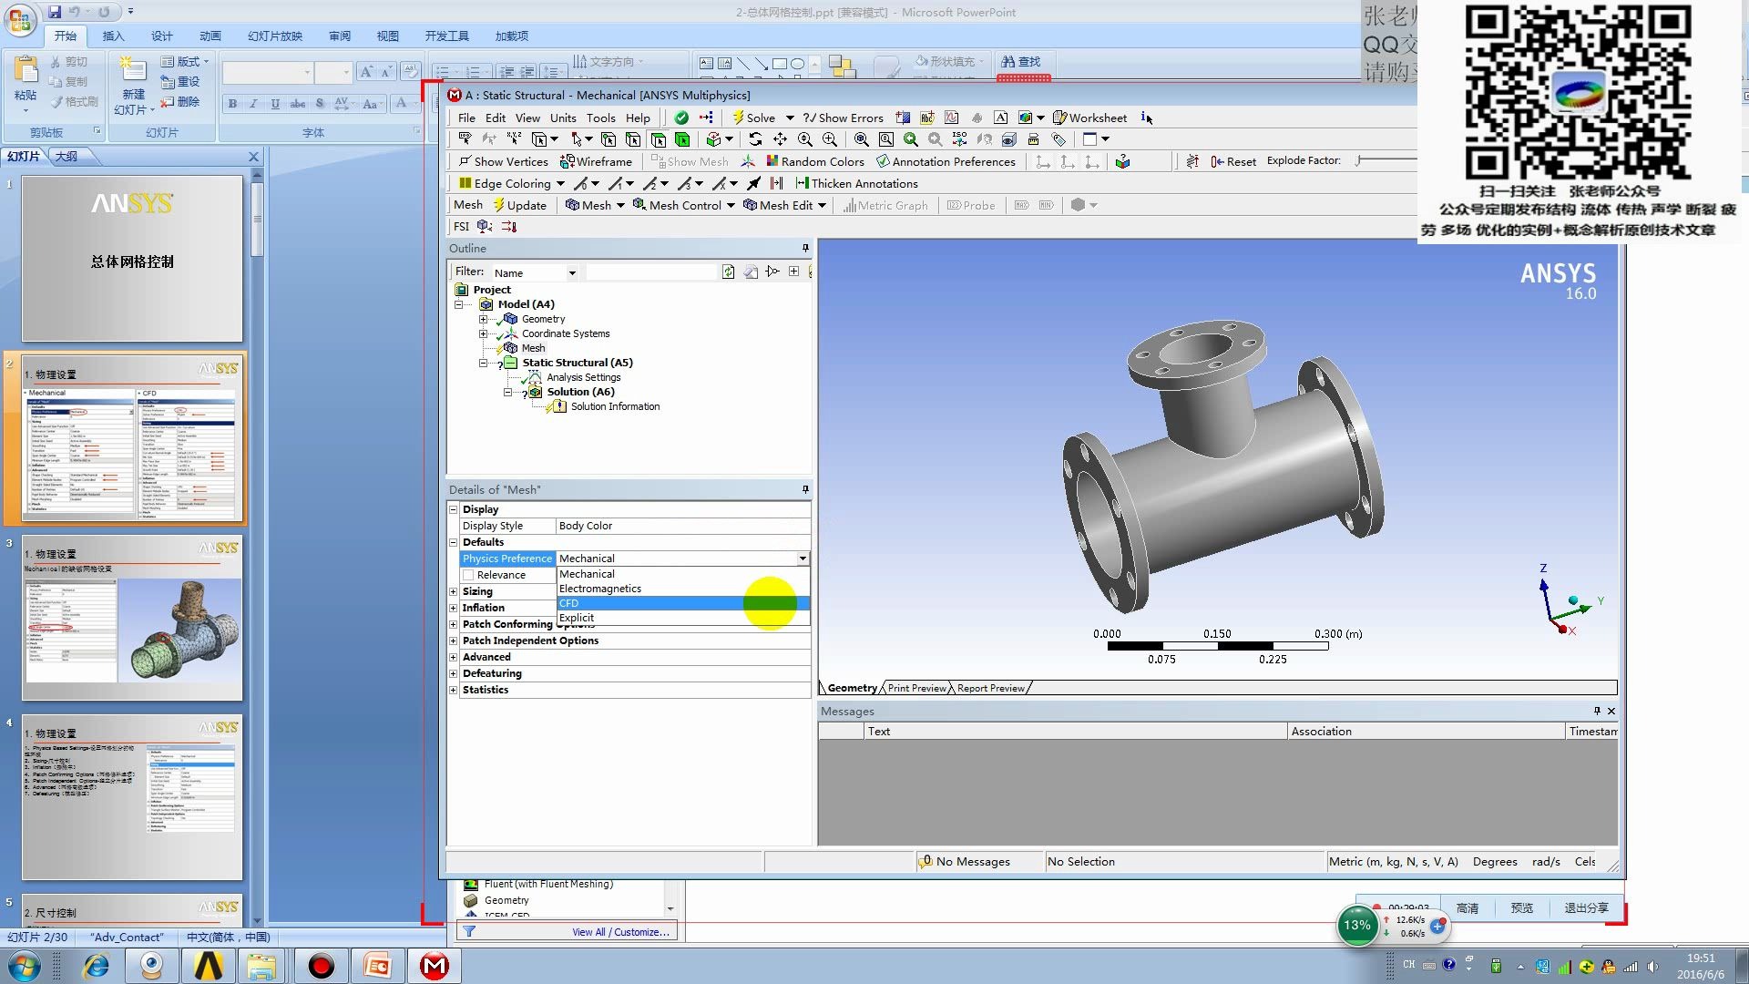Choose Explicit in the Physics Preference list
The image size is (1749, 984).
click(x=683, y=618)
